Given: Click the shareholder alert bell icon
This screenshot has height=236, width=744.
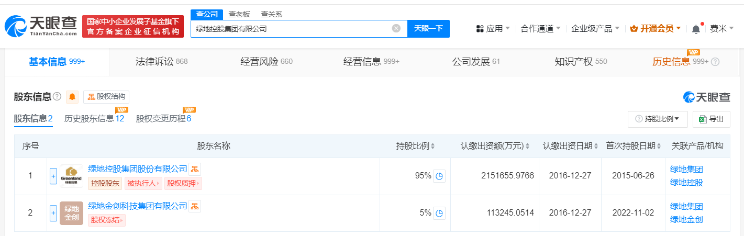Looking at the screenshot, I should (x=72, y=97).
